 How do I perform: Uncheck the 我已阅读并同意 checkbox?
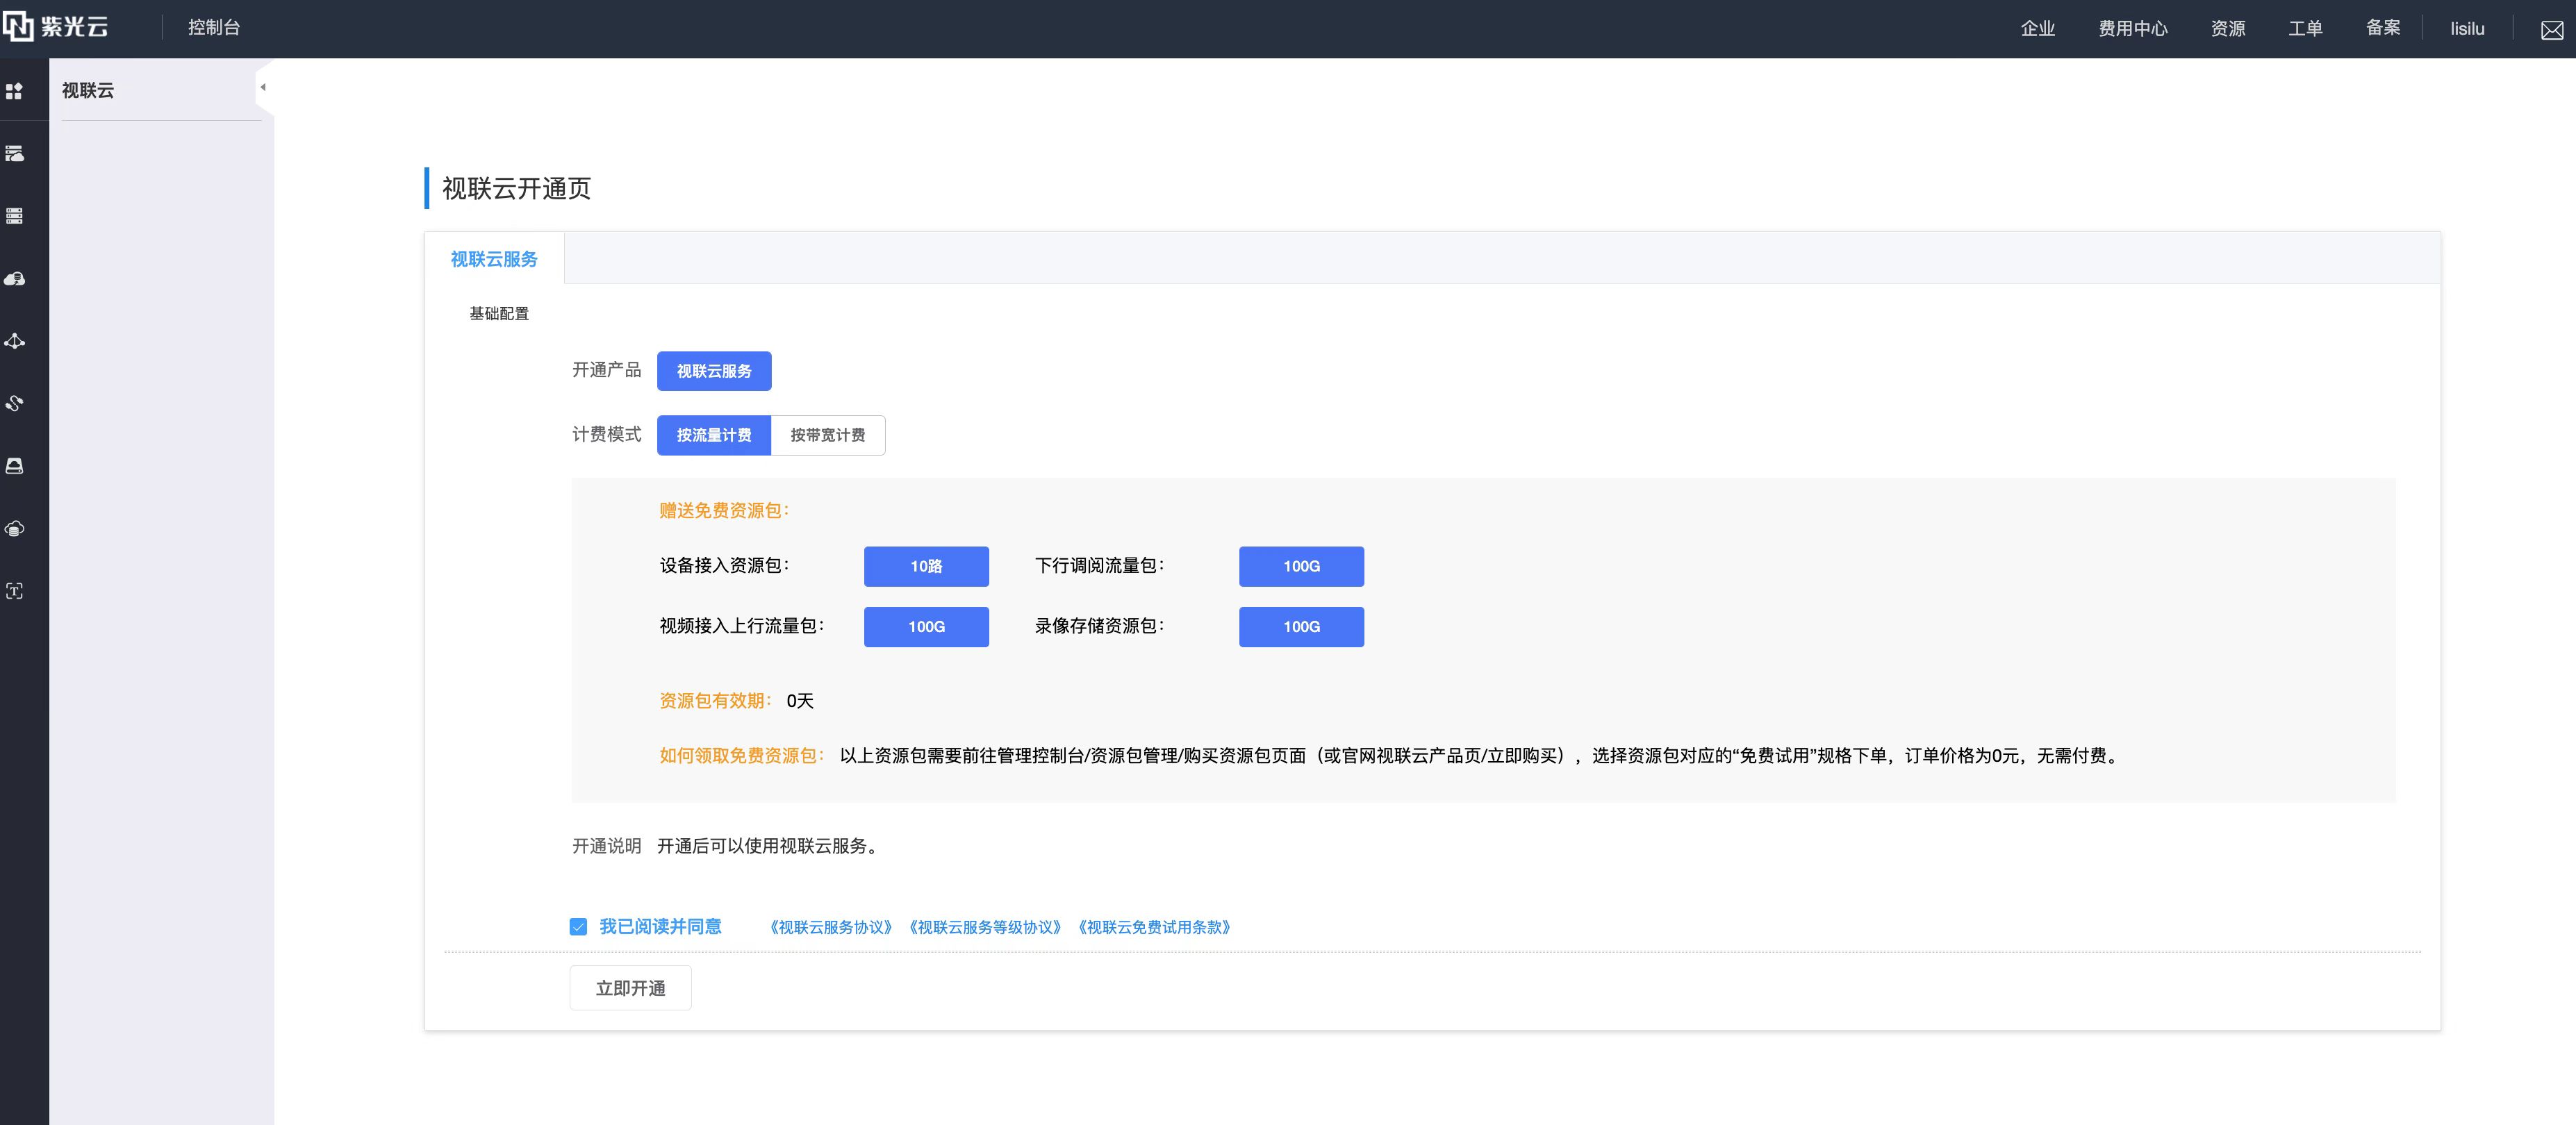click(x=578, y=927)
